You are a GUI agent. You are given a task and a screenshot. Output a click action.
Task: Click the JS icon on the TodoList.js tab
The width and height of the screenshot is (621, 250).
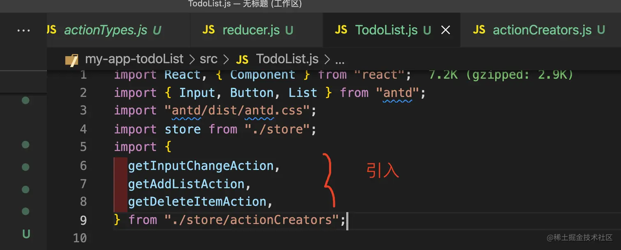(x=341, y=30)
